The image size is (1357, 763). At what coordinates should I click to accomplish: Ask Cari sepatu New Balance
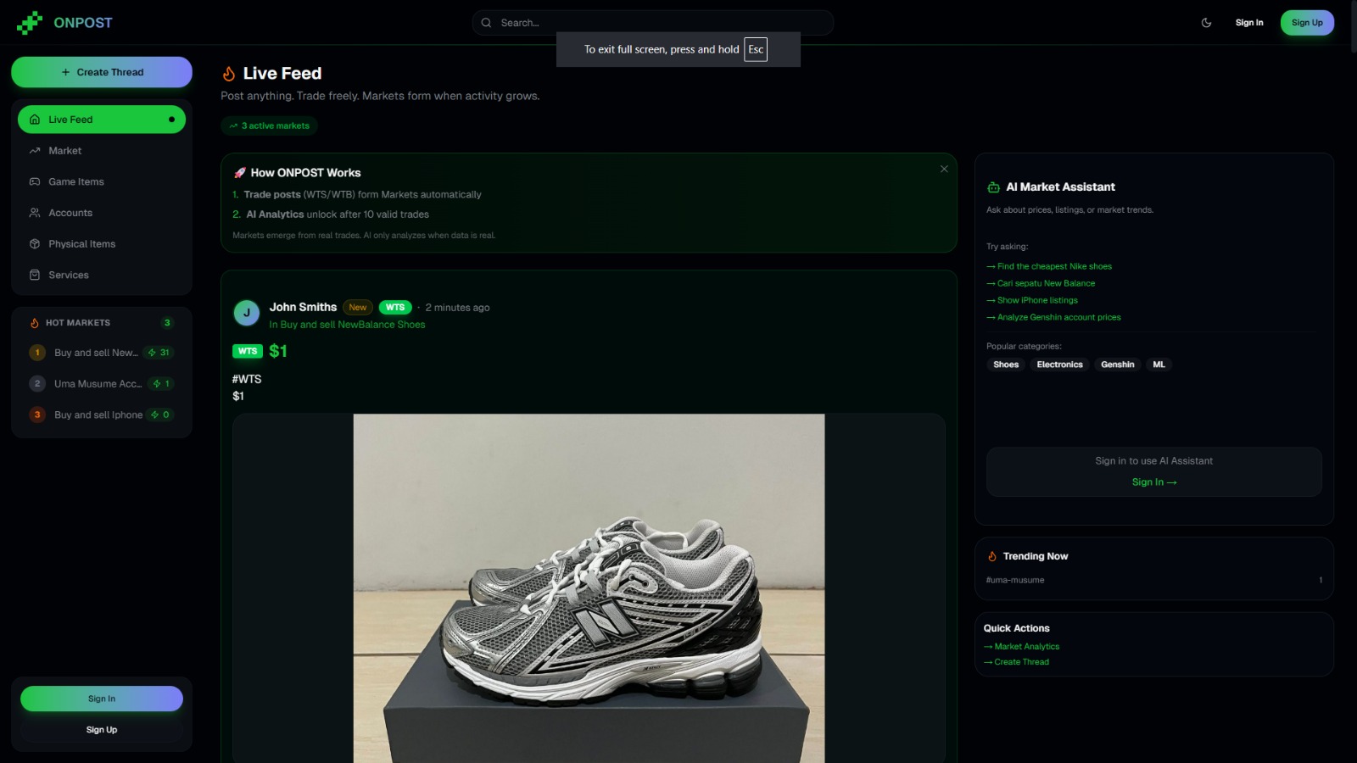point(1041,283)
